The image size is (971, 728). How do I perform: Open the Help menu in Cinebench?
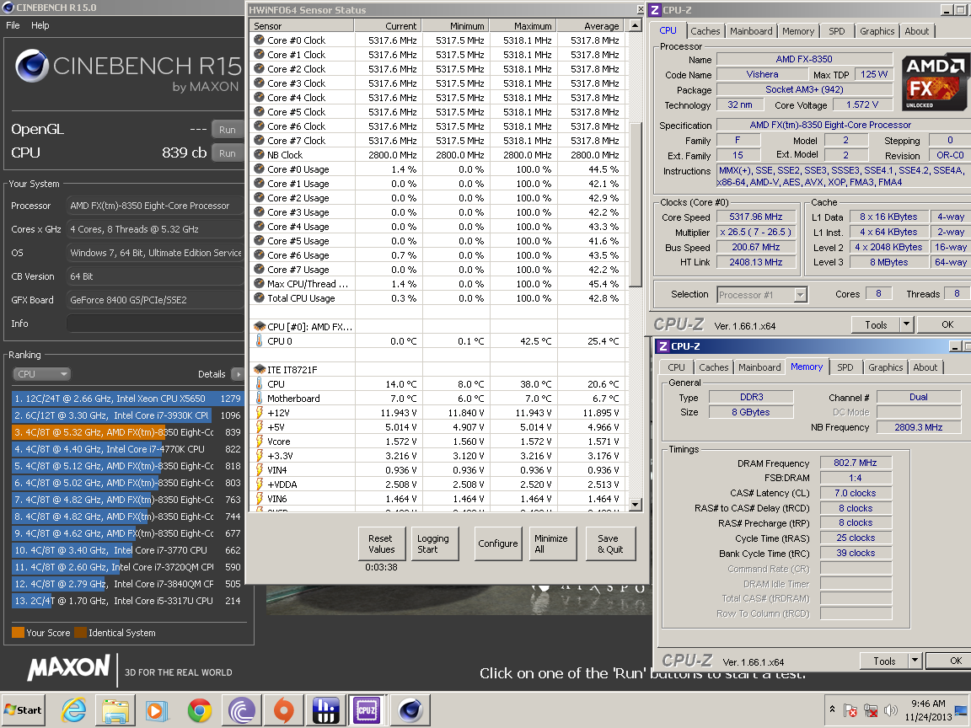coord(40,25)
